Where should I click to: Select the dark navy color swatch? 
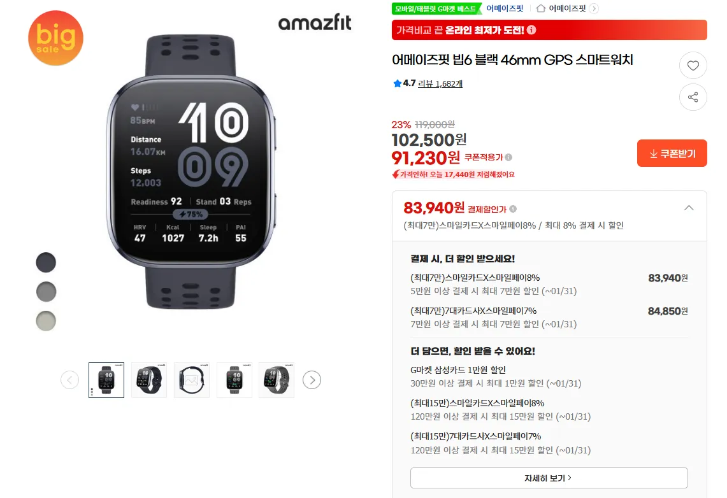click(x=46, y=262)
